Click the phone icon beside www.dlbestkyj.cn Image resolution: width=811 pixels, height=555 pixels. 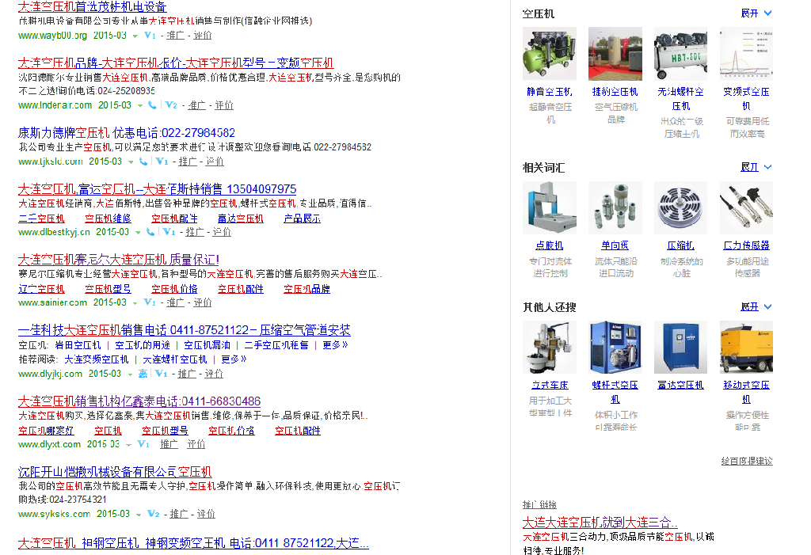click(150, 232)
